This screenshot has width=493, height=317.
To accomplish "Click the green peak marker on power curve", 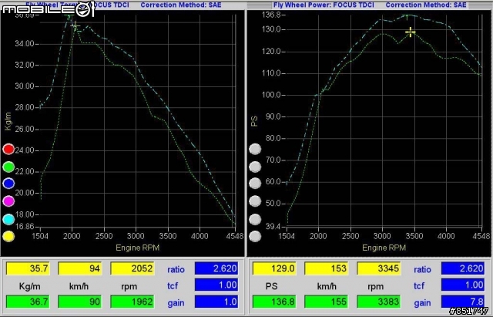I will pyautogui.click(x=407, y=17).
